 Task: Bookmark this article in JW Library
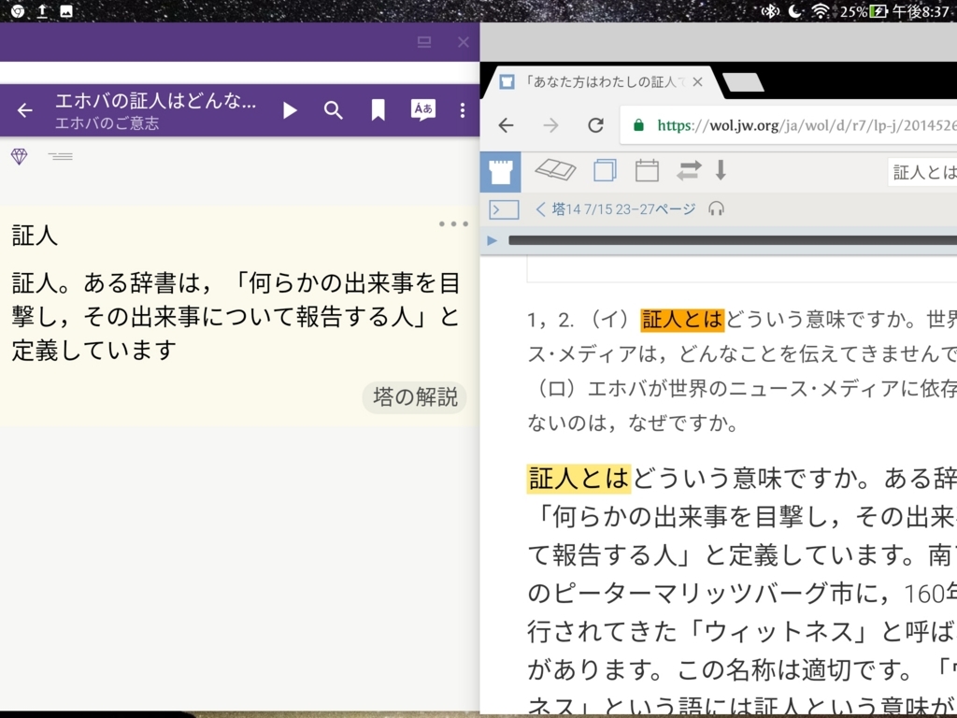click(379, 110)
